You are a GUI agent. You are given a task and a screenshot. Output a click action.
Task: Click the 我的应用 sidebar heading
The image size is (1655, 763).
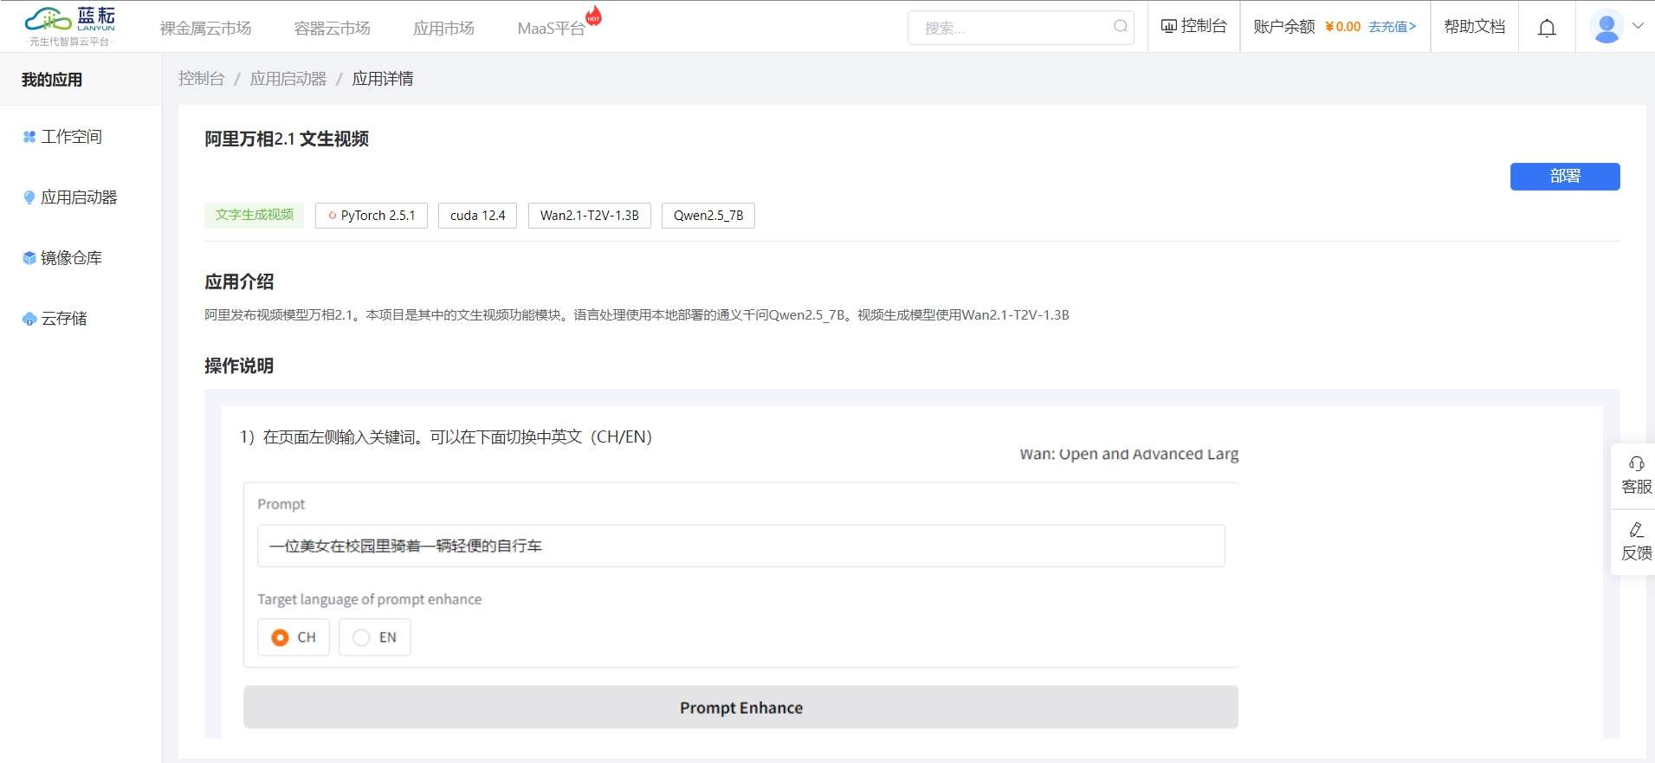[52, 80]
